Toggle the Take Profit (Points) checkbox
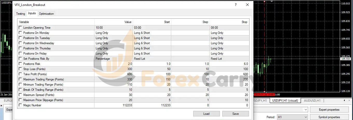 point(20,74)
